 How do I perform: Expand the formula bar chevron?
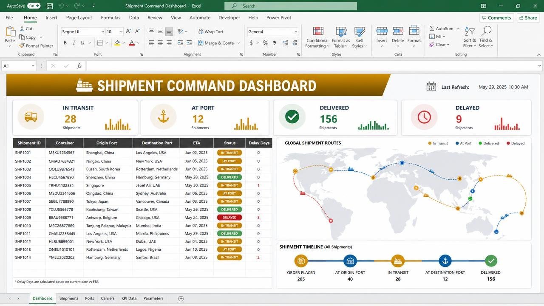tap(540, 66)
